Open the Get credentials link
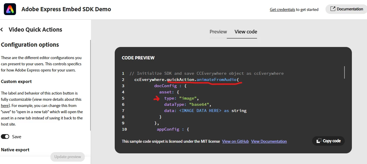The width and height of the screenshot is (367, 164). point(282,9)
